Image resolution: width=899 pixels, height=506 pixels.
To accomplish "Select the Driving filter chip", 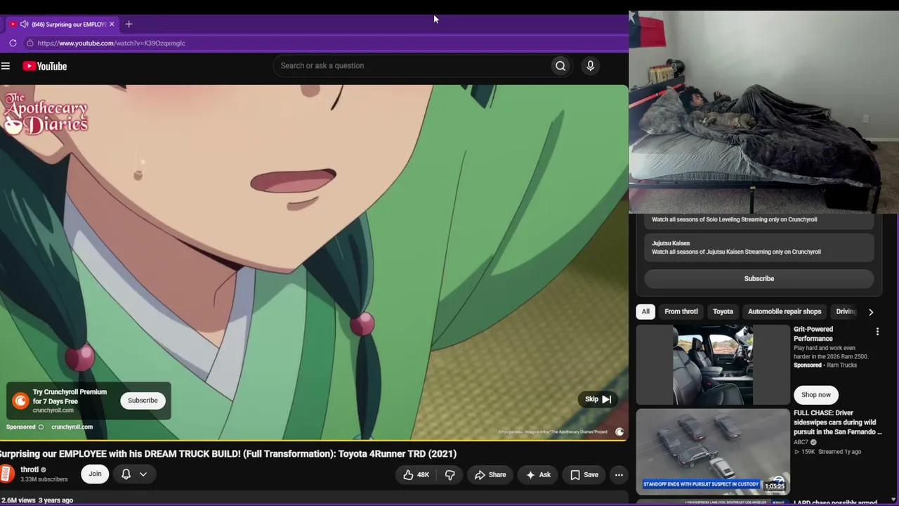I will click(x=846, y=311).
